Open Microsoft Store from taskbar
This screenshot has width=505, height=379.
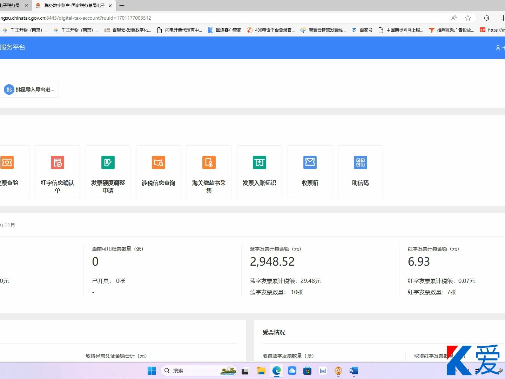tap(308, 371)
